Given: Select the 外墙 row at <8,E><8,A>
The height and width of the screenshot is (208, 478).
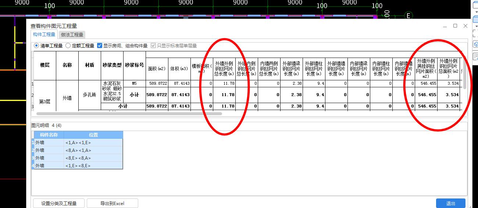Looking at the screenshot, I should click(77, 158).
